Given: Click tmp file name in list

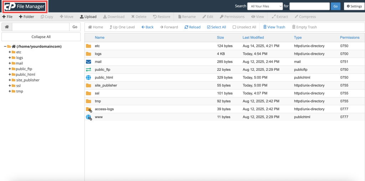Looking at the screenshot, I should click(x=98, y=101).
